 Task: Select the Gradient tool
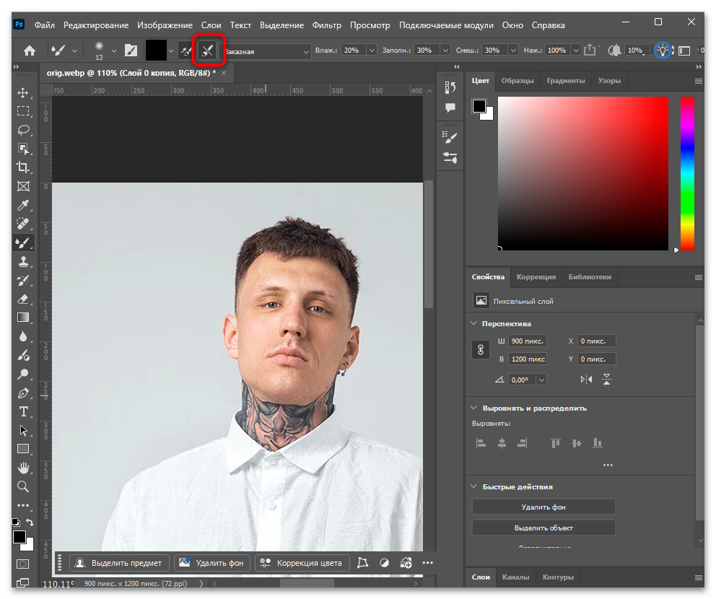pyautogui.click(x=23, y=318)
